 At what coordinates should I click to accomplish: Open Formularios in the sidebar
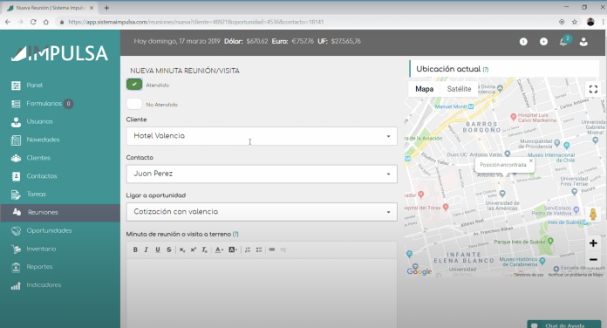tap(60, 104)
